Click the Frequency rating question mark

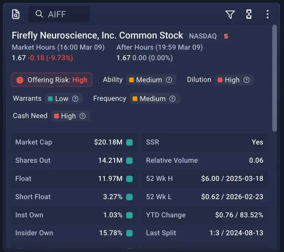172,98
